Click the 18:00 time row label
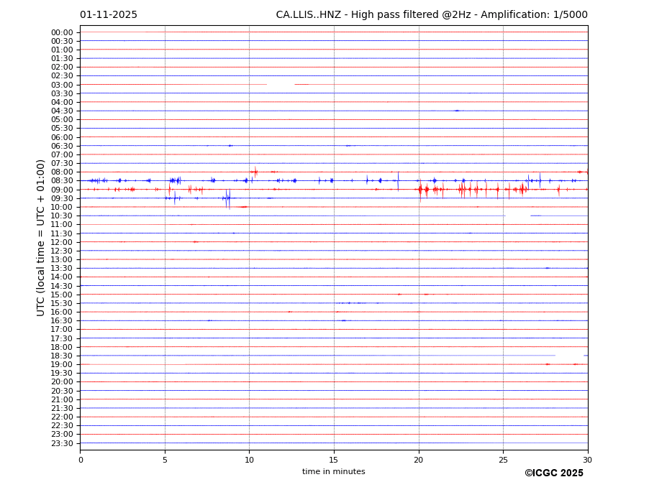 pos(62,347)
